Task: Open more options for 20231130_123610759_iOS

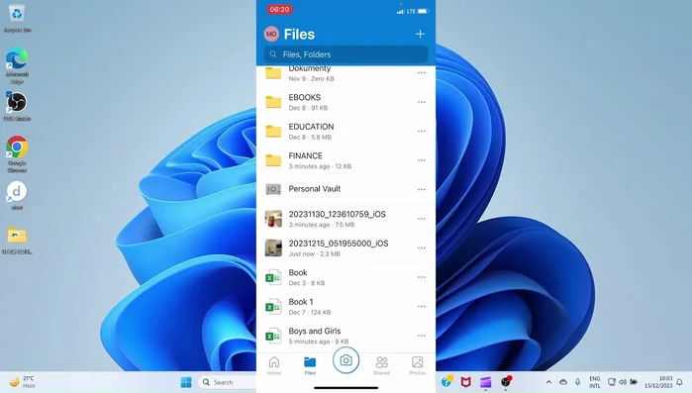Action: point(422,219)
